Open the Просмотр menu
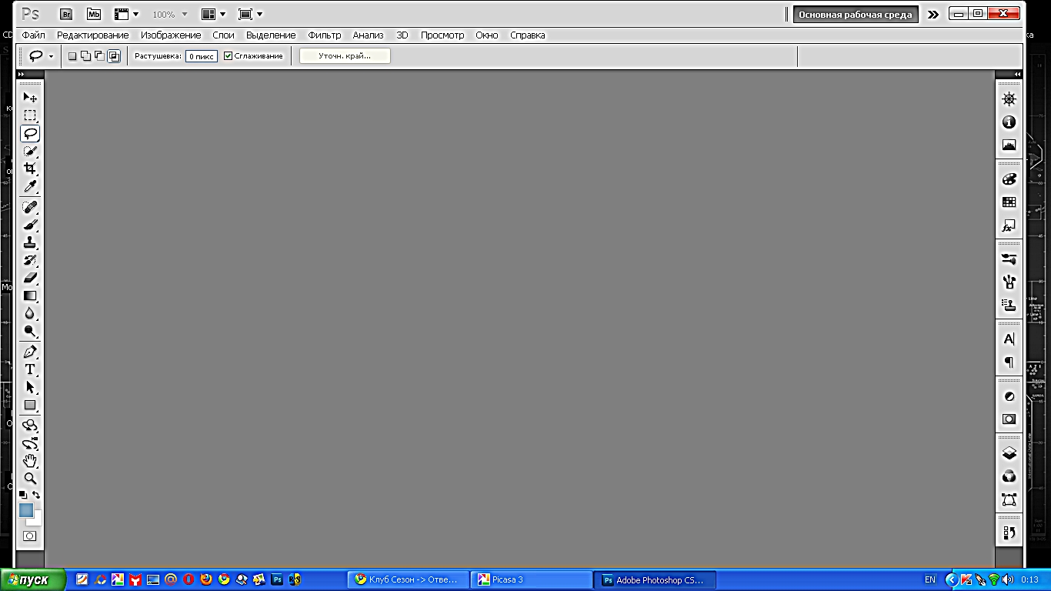The width and height of the screenshot is (1051, 591). tap(442, 35)
